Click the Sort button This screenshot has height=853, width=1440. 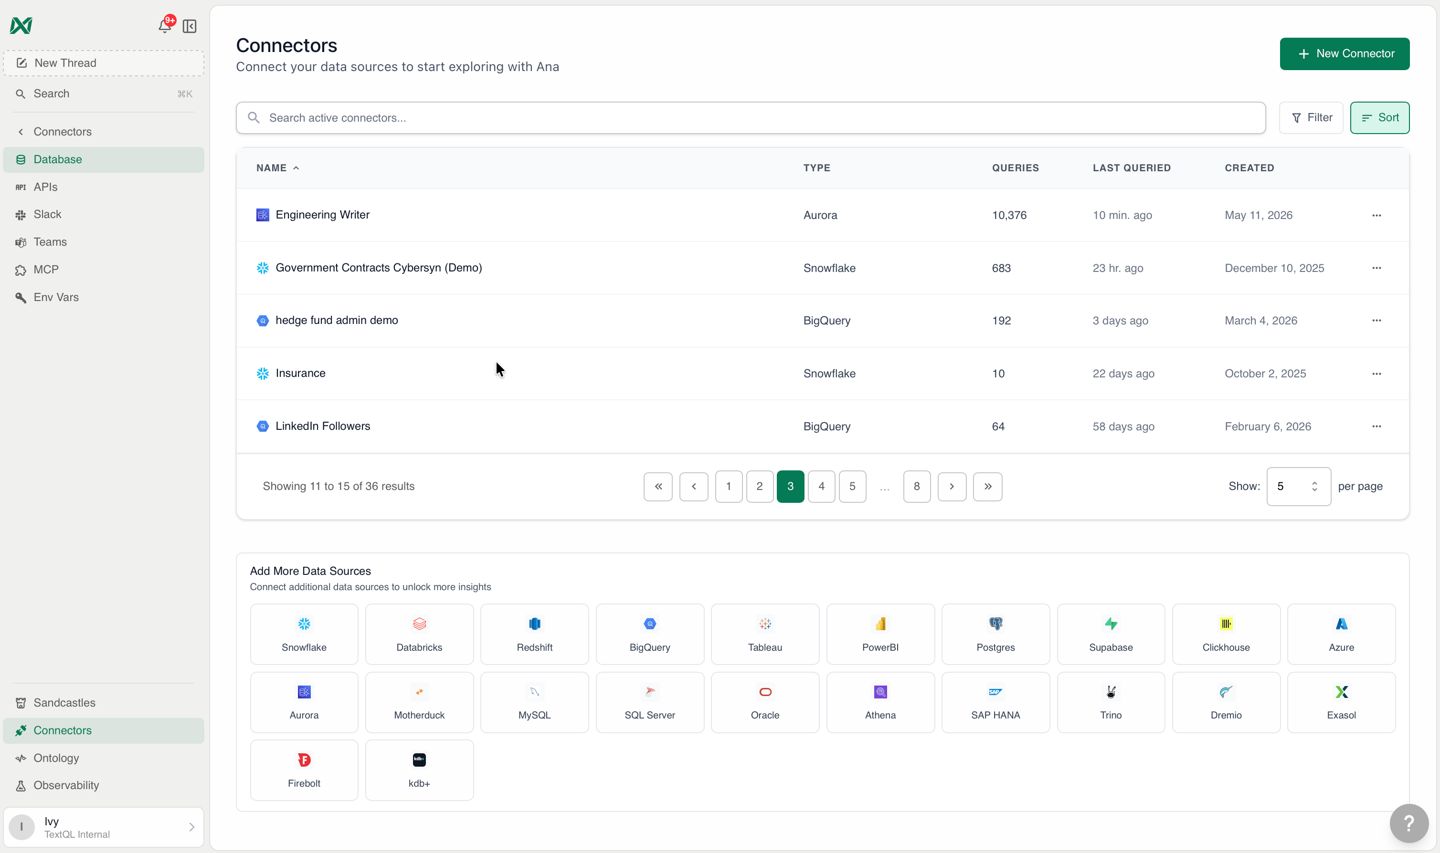tap(1379, 118)
